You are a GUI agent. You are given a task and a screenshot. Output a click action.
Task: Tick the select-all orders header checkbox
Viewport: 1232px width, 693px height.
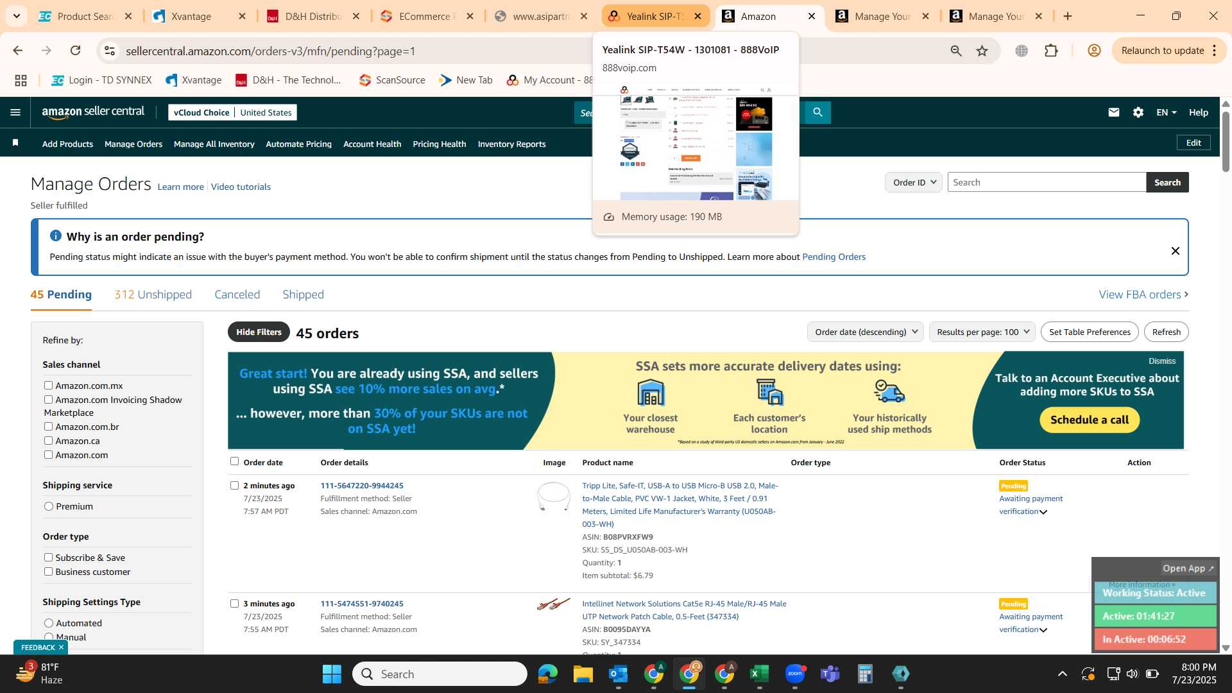pos(234,461)
